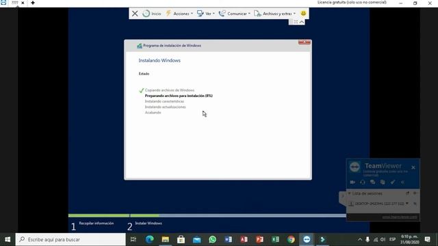Open PowerPoint from the taskbar
This screenshot has width=438, height=246.
coord(259,239)
